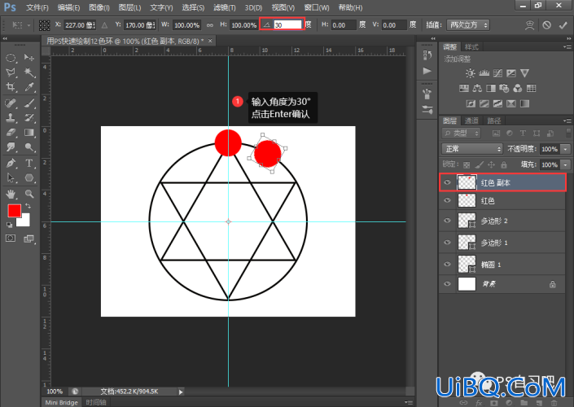Select the Move tool

[x=29, y=58]
